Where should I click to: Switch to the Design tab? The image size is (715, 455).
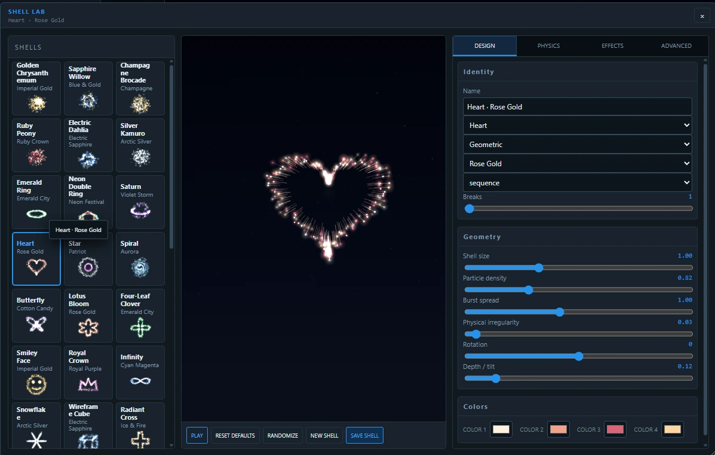tap(484, 46)
